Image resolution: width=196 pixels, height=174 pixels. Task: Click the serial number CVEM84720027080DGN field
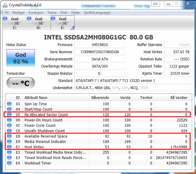pos(100,52)
